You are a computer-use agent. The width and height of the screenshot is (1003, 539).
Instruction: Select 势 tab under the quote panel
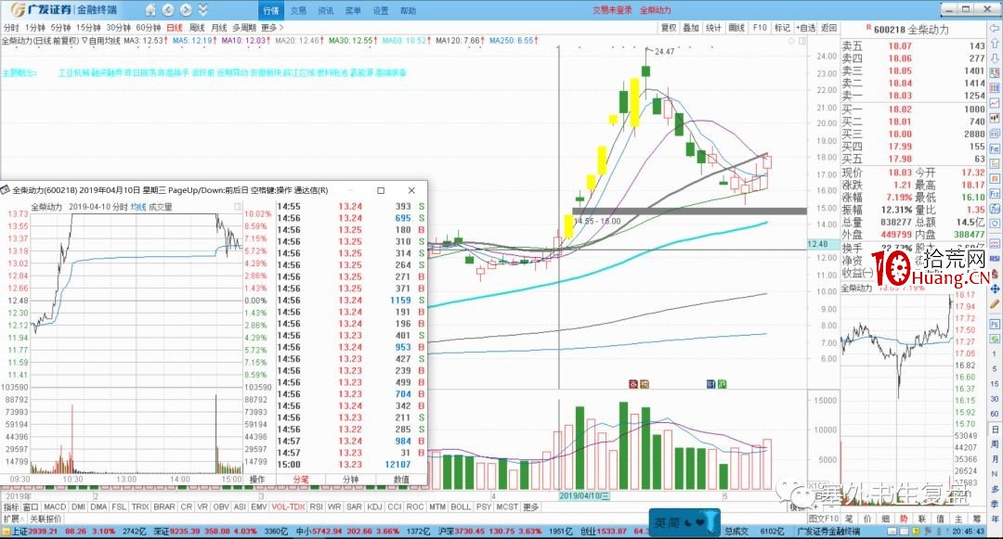pyautogui.click(x=904, y=519)
